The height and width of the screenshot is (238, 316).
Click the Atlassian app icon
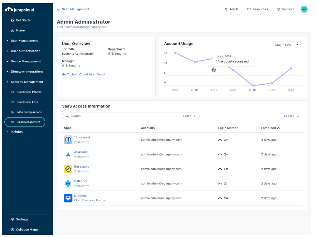(68, 154)
